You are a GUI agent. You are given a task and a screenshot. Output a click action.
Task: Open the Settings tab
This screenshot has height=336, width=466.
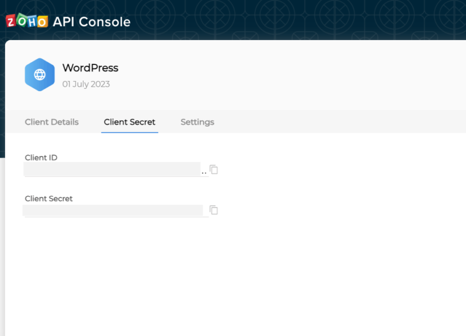[x=197, y=122]
